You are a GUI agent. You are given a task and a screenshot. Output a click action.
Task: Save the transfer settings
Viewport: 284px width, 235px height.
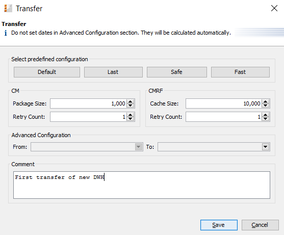(x=219, y=225)
